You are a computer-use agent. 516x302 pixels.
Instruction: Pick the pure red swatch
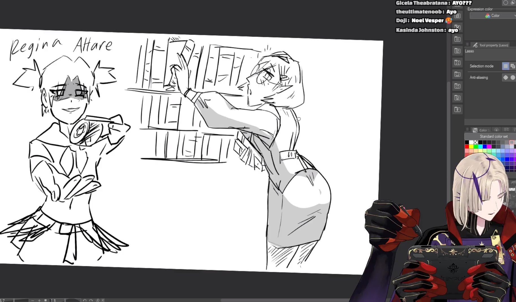click(467, 147)
